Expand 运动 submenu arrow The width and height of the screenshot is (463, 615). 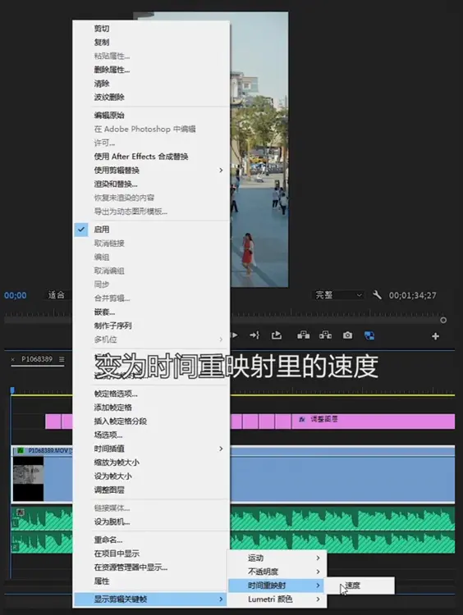tap(318, 558)
